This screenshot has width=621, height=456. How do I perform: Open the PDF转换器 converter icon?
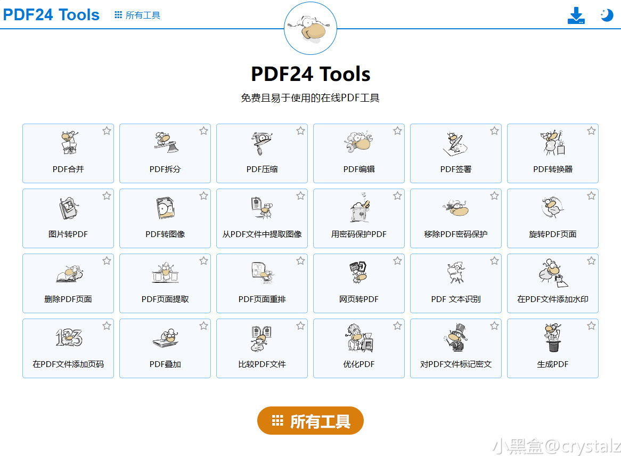pos(553,143)
